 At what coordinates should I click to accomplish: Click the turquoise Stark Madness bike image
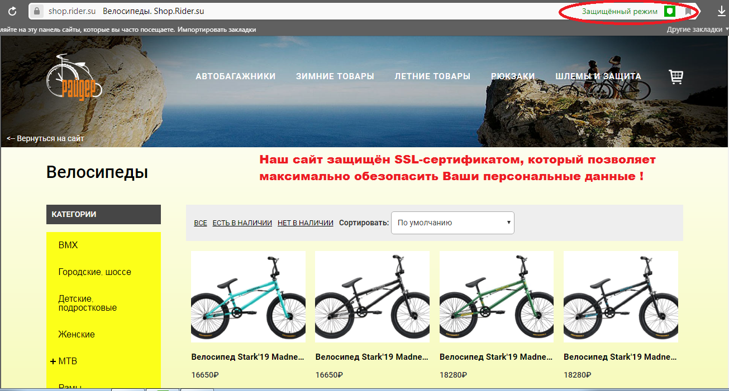248,296
